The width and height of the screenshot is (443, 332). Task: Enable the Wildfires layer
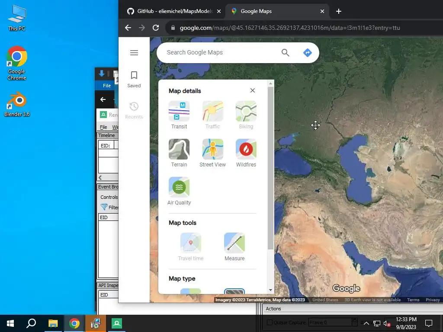click(x=246, y=153)
